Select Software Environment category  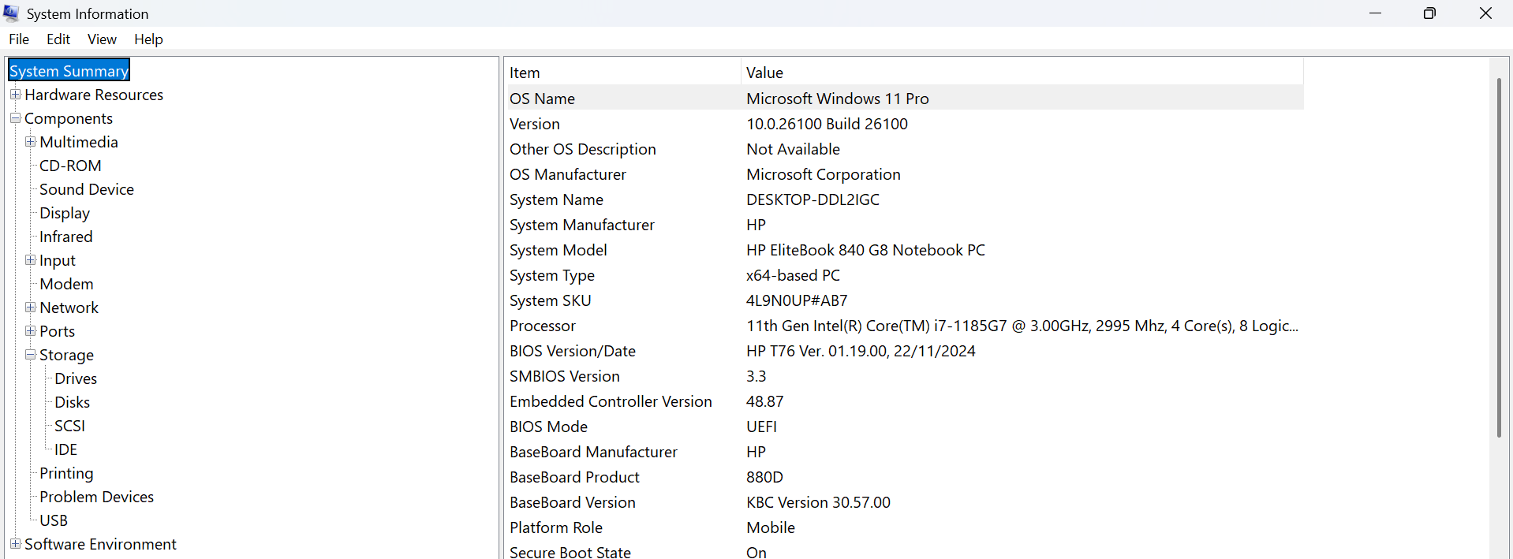point(100,544)
